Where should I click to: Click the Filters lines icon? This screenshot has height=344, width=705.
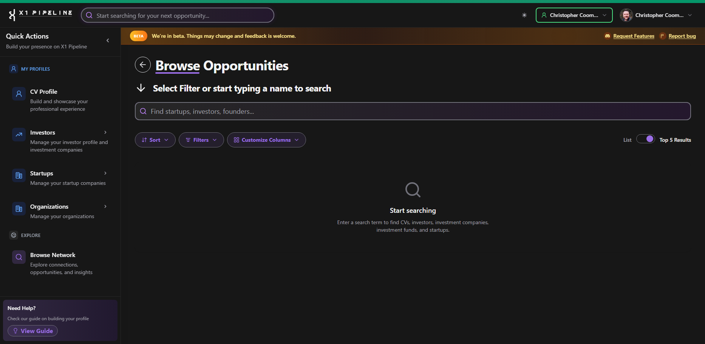[188, 140]
